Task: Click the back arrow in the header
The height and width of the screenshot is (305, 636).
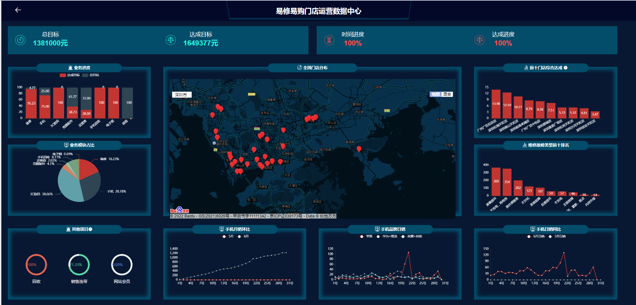Action: [x=18, y=10]
